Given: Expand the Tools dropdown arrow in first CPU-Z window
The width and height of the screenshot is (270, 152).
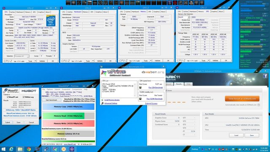Looking at the screenshot, I should pyautogui.click(x=35, y=61).
